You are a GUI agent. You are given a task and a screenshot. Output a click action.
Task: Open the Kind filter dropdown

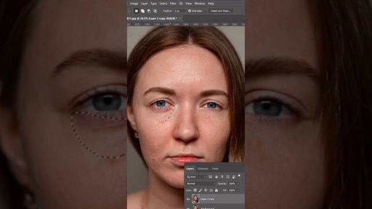tap(196, 176)
